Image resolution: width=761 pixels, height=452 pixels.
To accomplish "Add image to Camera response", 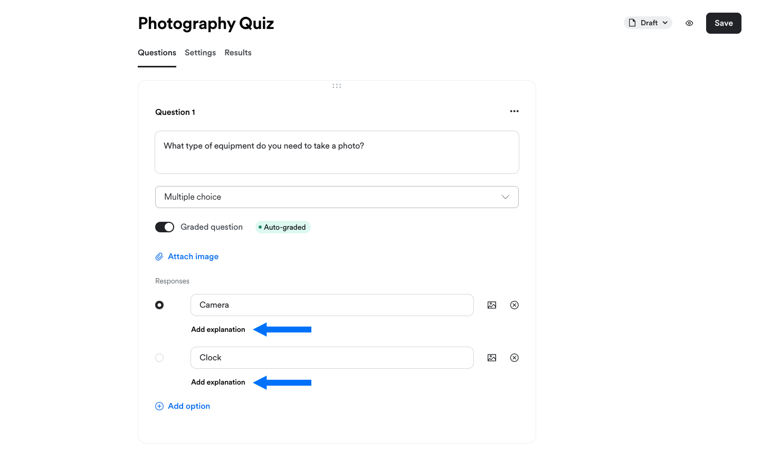I will click(x=492, y=305).
